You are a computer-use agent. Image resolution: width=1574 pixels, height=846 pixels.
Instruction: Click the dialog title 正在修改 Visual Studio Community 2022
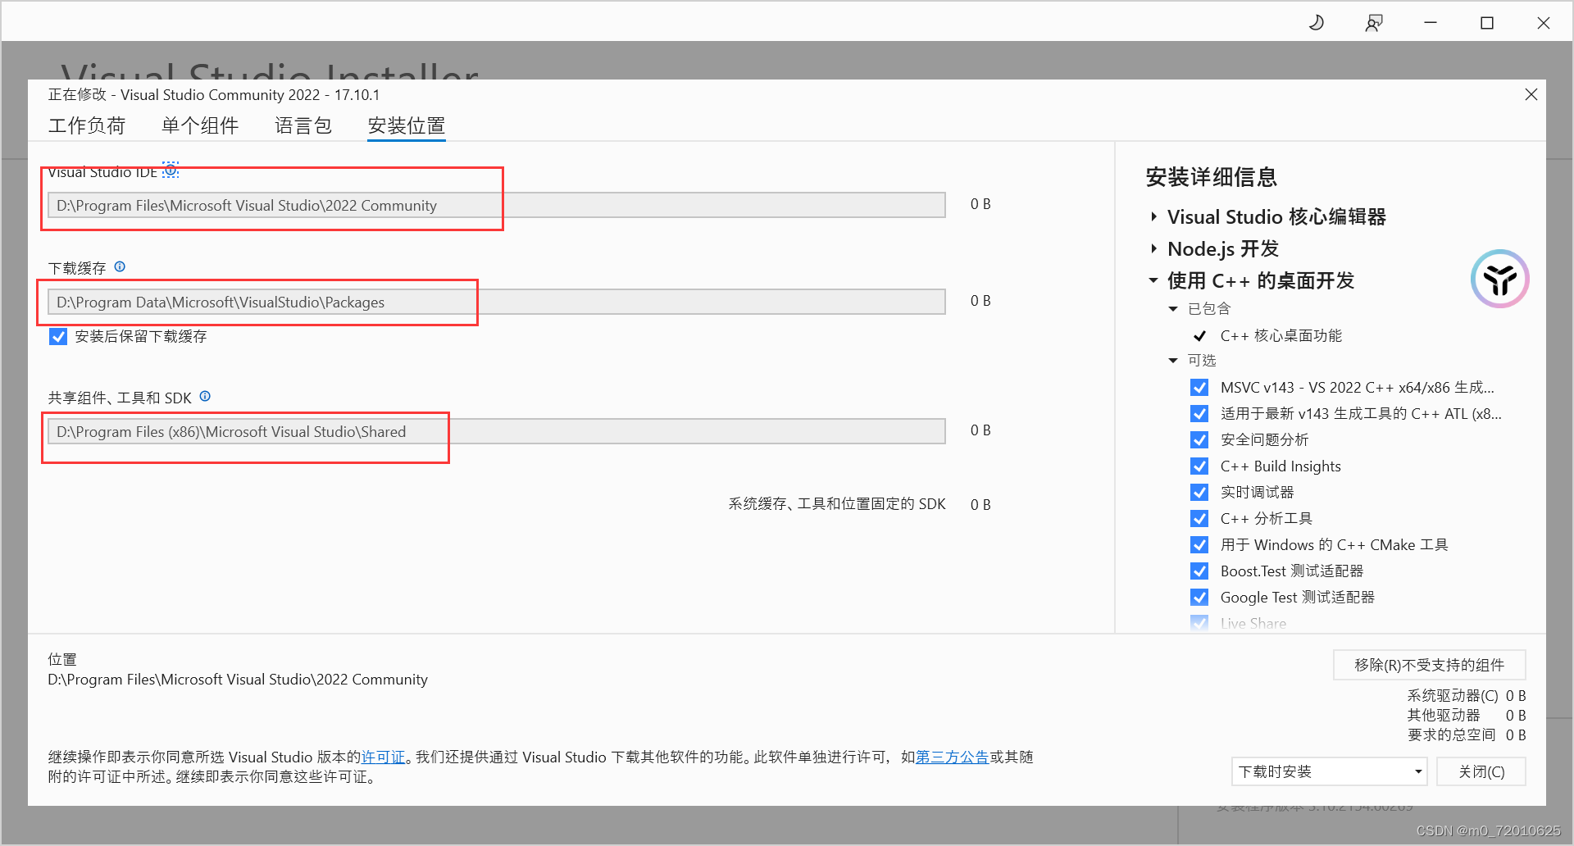(214, 94)
